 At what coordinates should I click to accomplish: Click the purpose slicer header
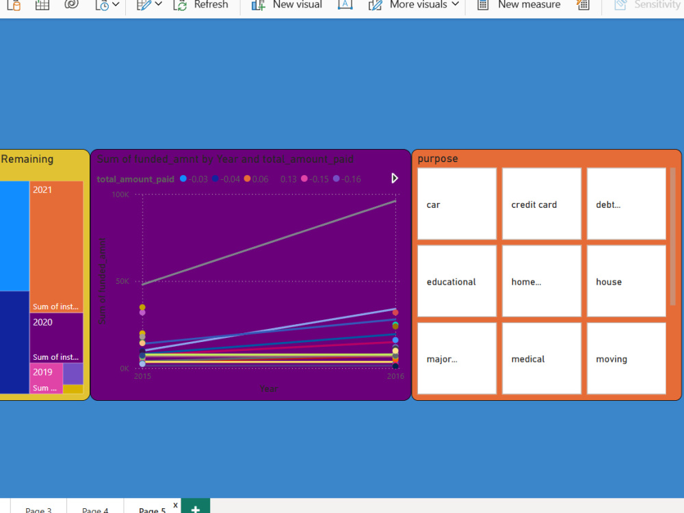pyautogui.click(x=438, y=159)
